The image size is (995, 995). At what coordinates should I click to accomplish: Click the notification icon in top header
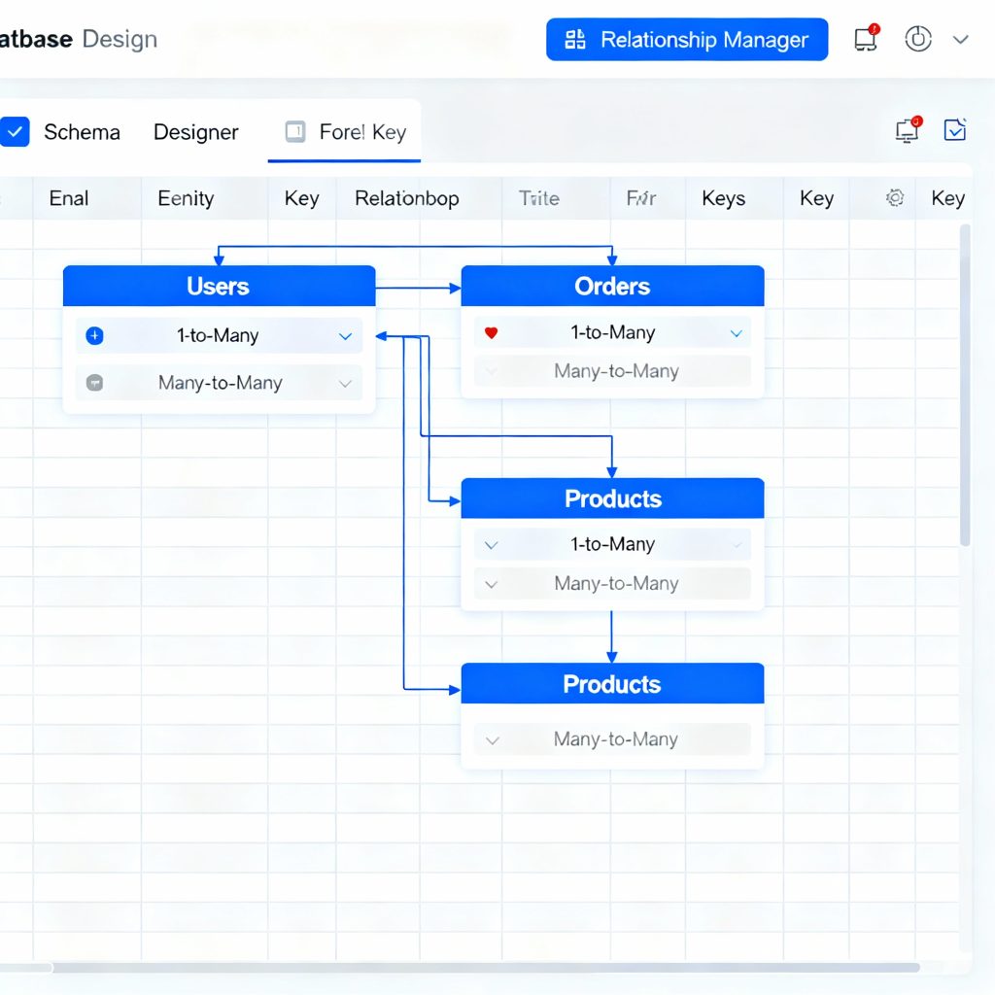pyautogui.click(x=865, y=39)
